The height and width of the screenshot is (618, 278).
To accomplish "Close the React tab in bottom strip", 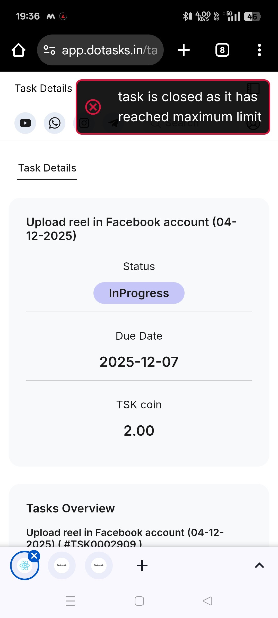I will tap(34, 556).
